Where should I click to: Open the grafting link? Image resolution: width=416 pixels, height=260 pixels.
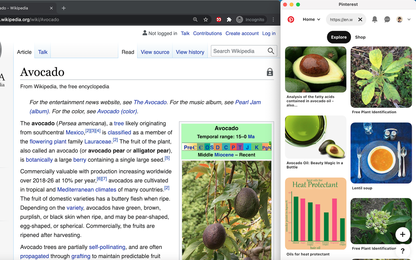point(81,256)
